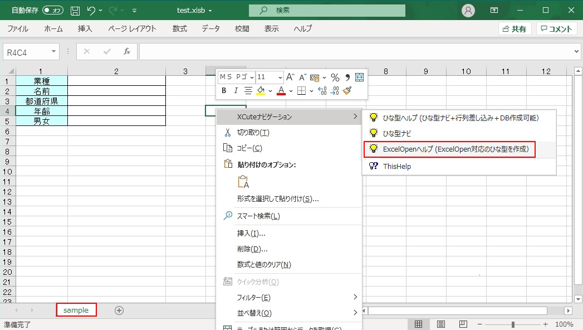Decrease font size in mini toolbar

point(303,77)
